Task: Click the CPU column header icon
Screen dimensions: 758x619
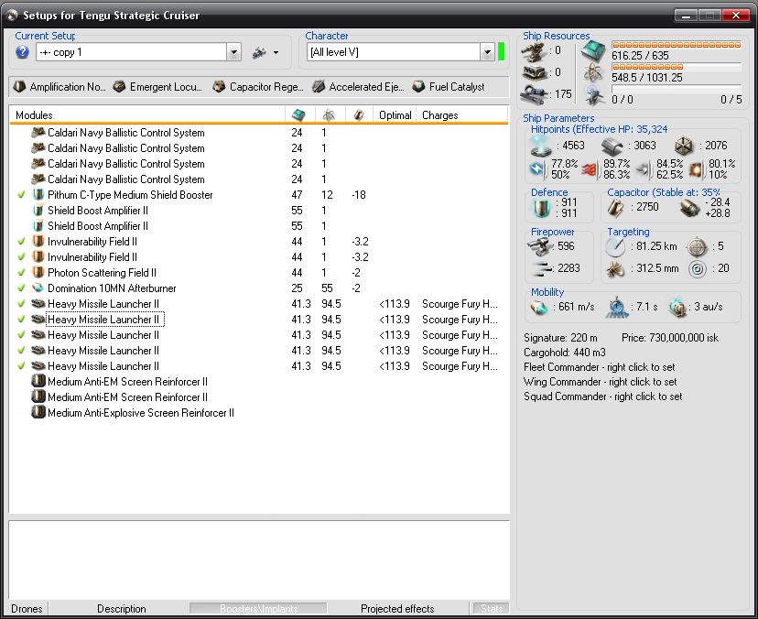Action: [298, 115]
